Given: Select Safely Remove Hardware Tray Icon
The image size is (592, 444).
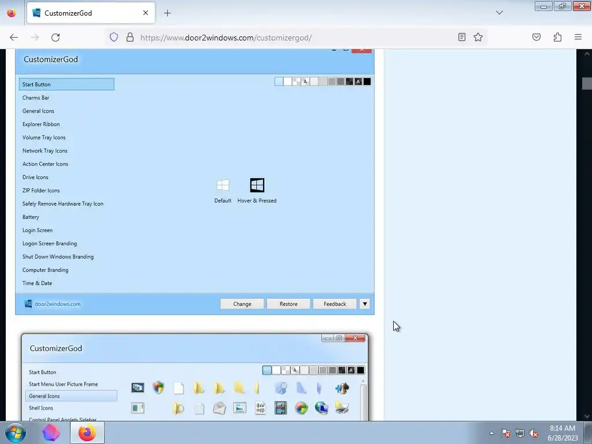Looking at the screenshot, I should pyautogui.click(x=62, y=203).
